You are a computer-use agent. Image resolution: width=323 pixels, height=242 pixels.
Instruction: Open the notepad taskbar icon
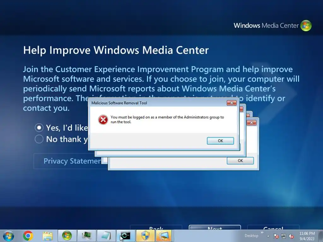[x=106, y=236]
